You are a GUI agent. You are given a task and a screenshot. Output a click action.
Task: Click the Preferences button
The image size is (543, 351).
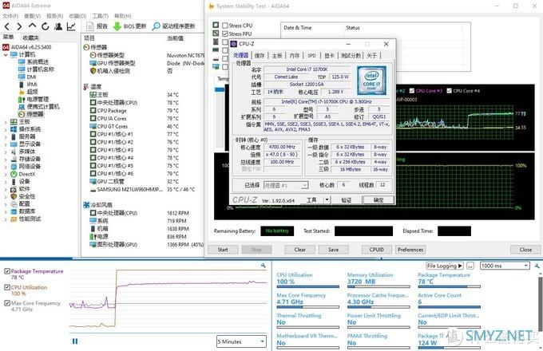410,250
